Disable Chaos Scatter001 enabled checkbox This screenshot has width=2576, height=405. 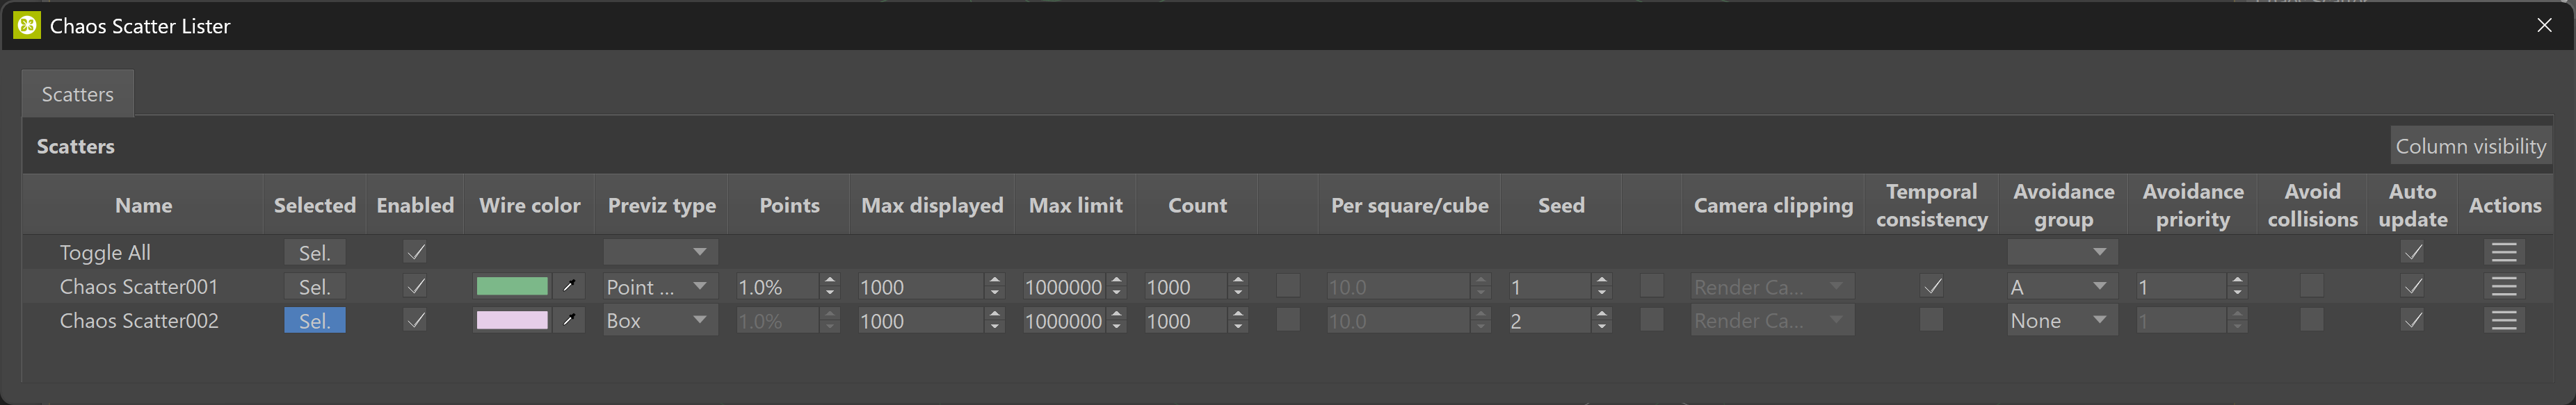click(415, 287)
